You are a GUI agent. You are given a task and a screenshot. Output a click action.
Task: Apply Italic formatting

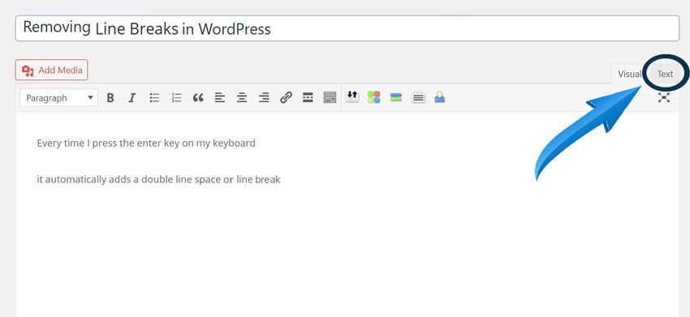(x=132, y=98)
